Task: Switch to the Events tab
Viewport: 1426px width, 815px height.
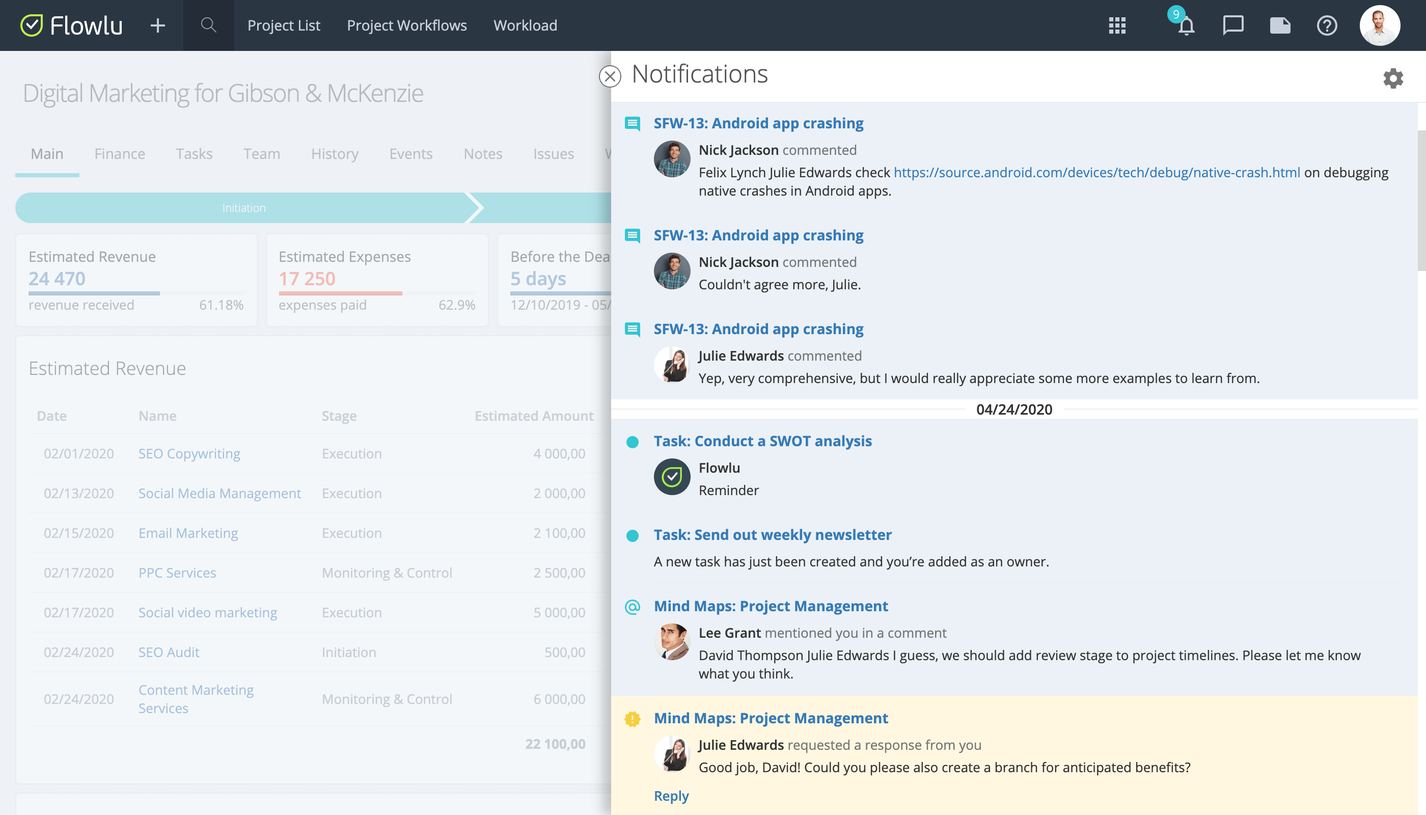Action: (x=411, y=153)
